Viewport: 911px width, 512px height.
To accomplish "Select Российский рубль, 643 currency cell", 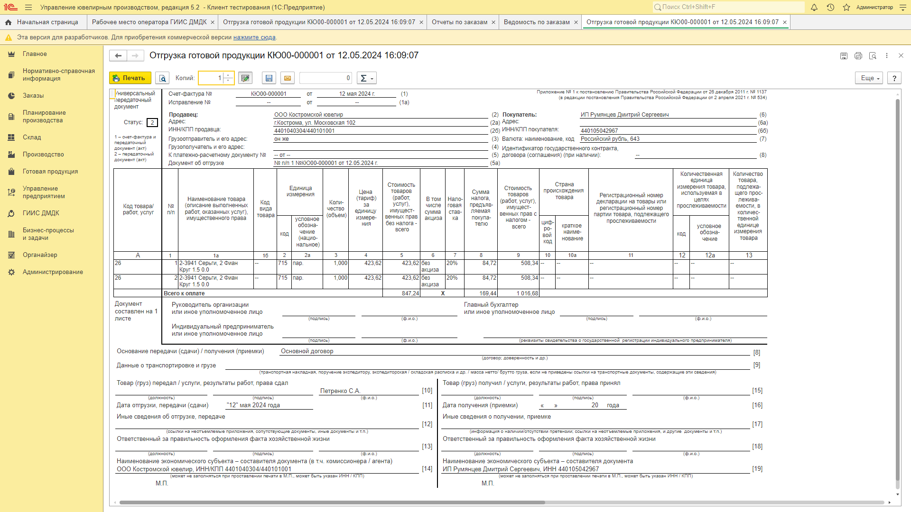I will coord(668,139).
